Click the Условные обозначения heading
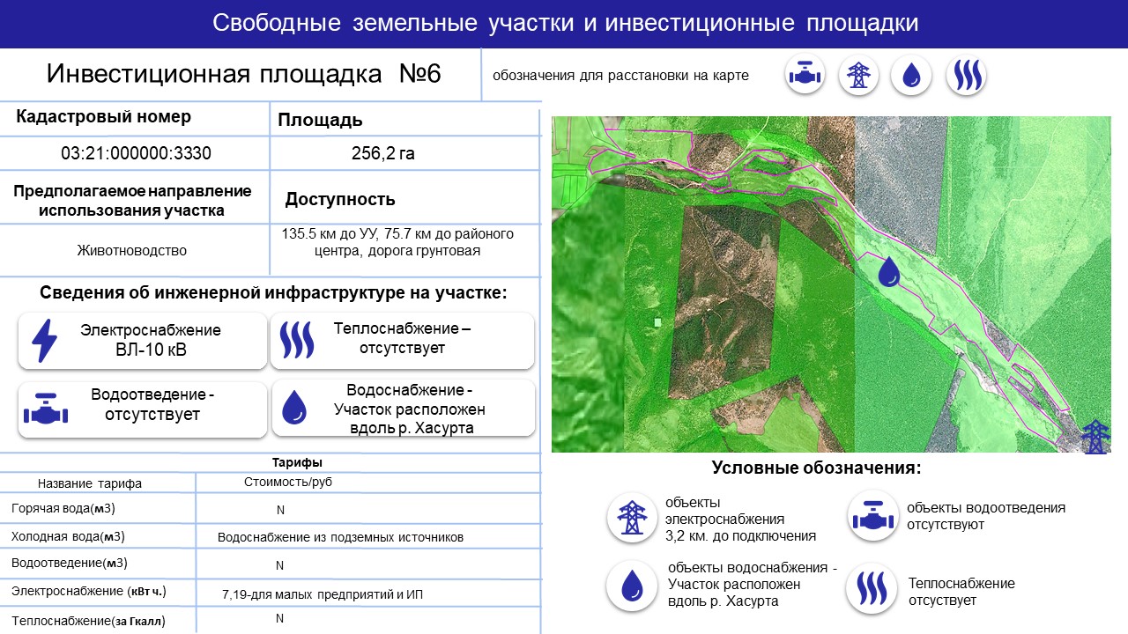The width and height of the screenshot is (1128, 634). [816, 468]
